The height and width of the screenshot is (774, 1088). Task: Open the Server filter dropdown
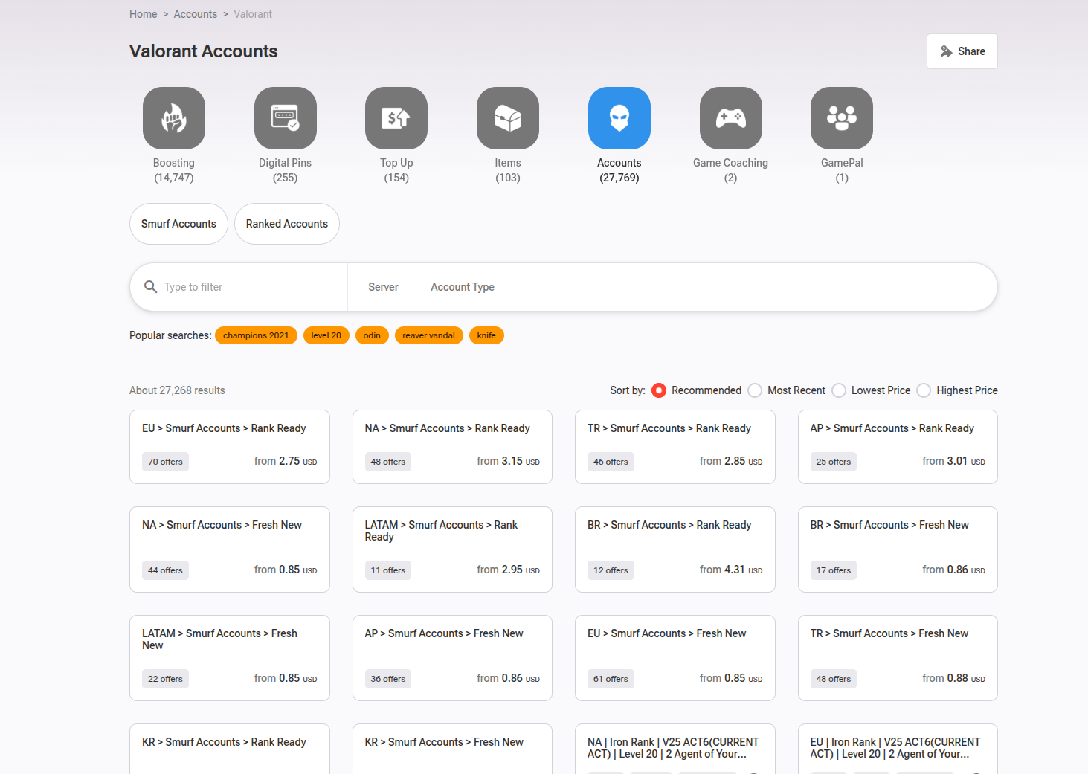[383, 286]
